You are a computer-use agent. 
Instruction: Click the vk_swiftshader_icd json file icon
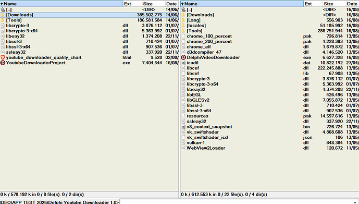tap(183, 138)
